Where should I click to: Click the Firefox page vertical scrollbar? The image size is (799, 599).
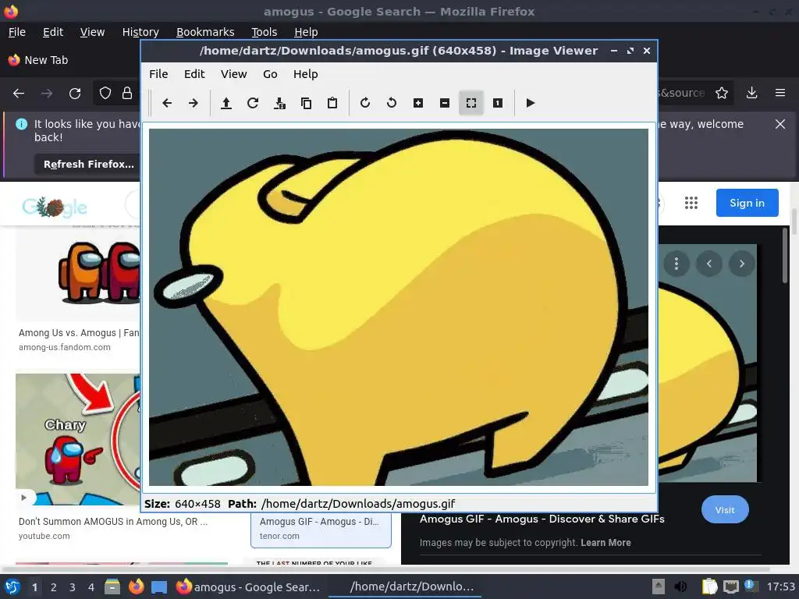(794, 222)
